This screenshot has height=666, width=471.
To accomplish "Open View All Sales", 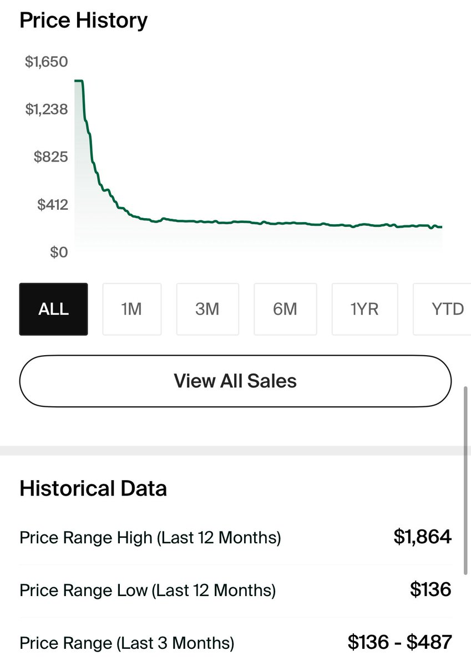I will coord(235,381).
